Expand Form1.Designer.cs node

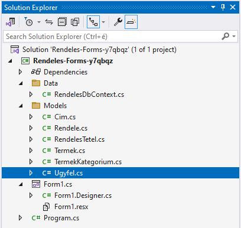(31, 196)
